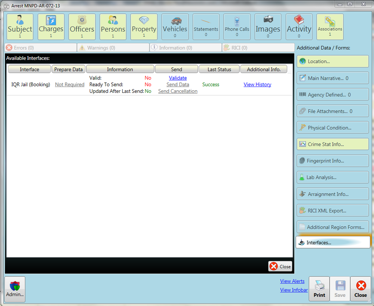Open the Charges section
This screenshot has width=374, height=306.
50,27
